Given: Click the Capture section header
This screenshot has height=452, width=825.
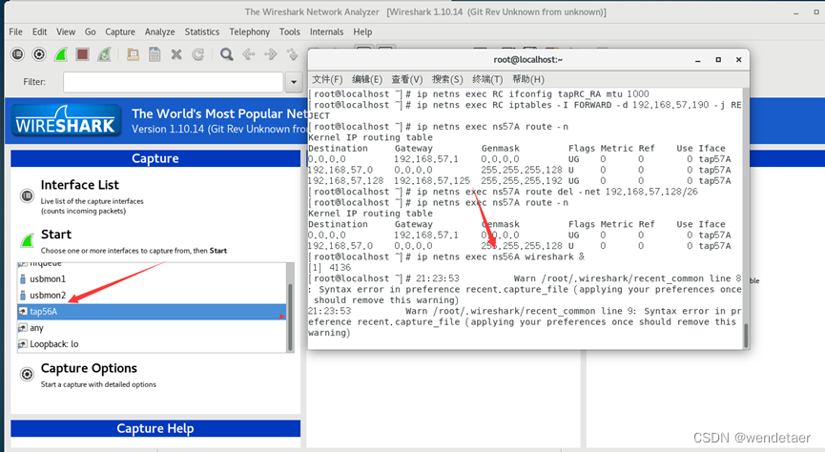Looking at the screenshot, I should click(x=155, y=158).
